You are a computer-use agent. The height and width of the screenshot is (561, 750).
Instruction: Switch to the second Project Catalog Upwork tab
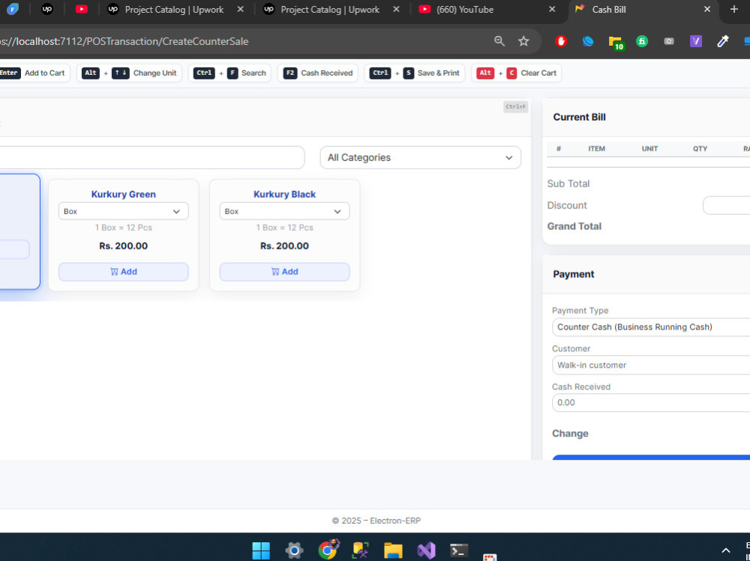pyautogui.click(x=330, y=9)
